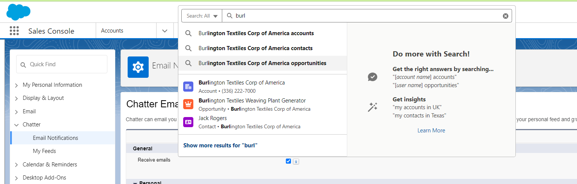Click magnifier icon beside opportunities suggestion
This screenshot has height=184, width=577.
(188, 63)
